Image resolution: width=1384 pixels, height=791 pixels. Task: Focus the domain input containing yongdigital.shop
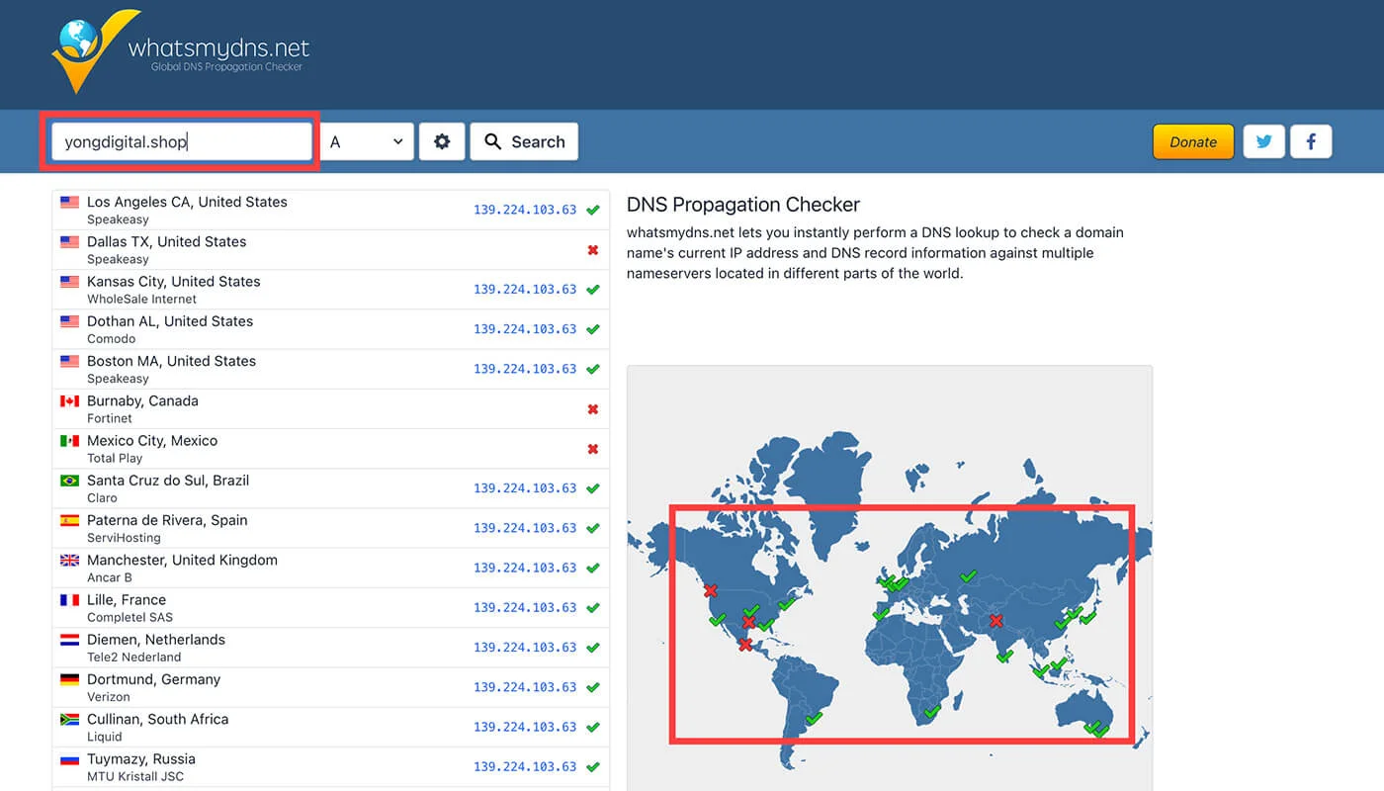point(181,141)
